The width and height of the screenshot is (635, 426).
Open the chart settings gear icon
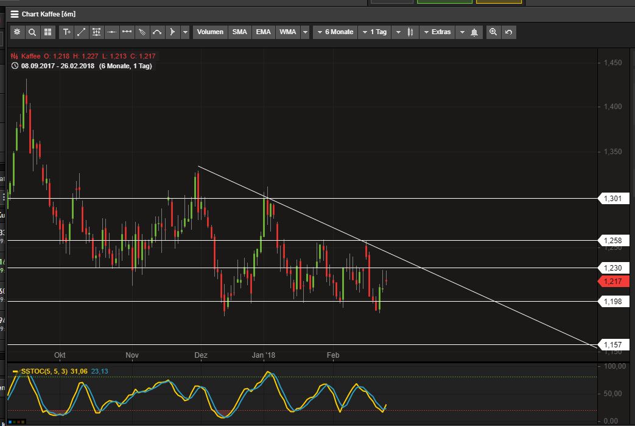click(17, 32)
